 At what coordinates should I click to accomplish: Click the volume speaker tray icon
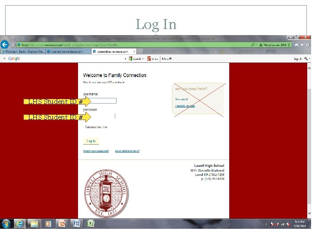(x=288, y=224)
